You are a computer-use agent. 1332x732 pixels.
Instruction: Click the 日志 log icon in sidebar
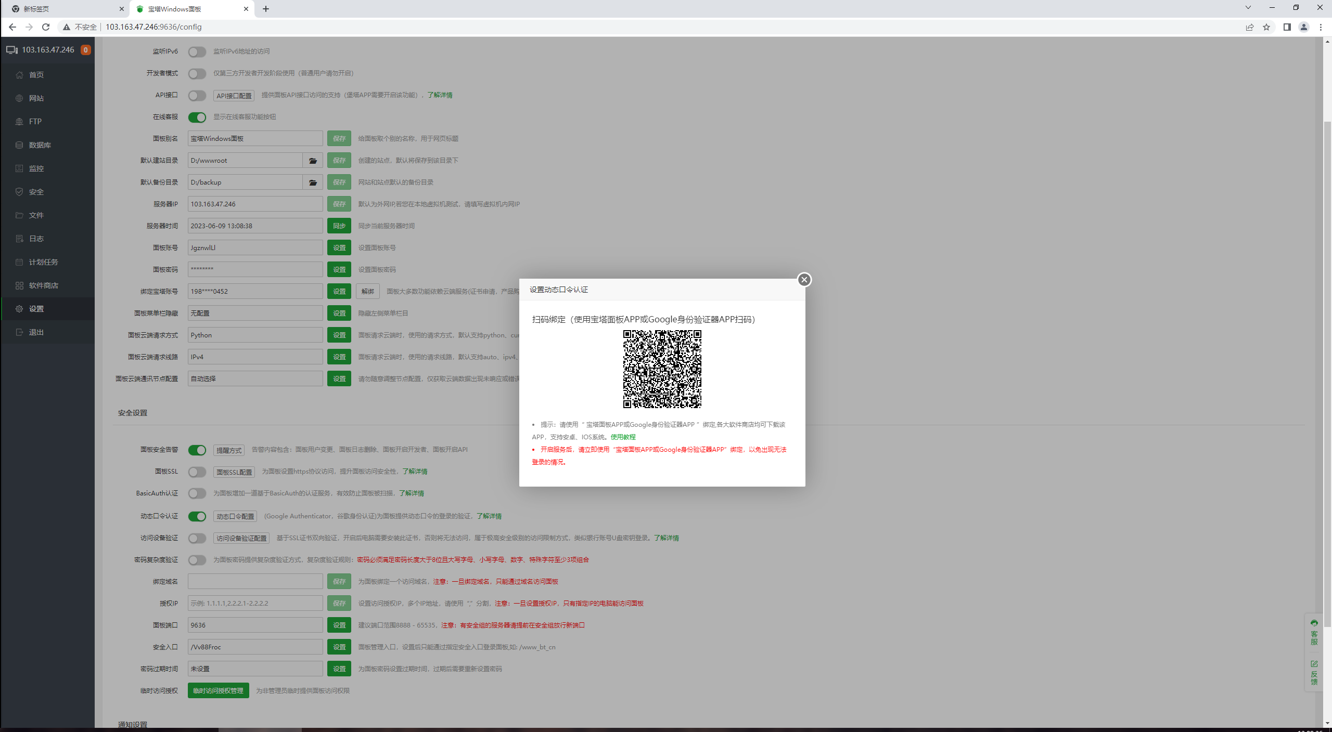[19, 239]
